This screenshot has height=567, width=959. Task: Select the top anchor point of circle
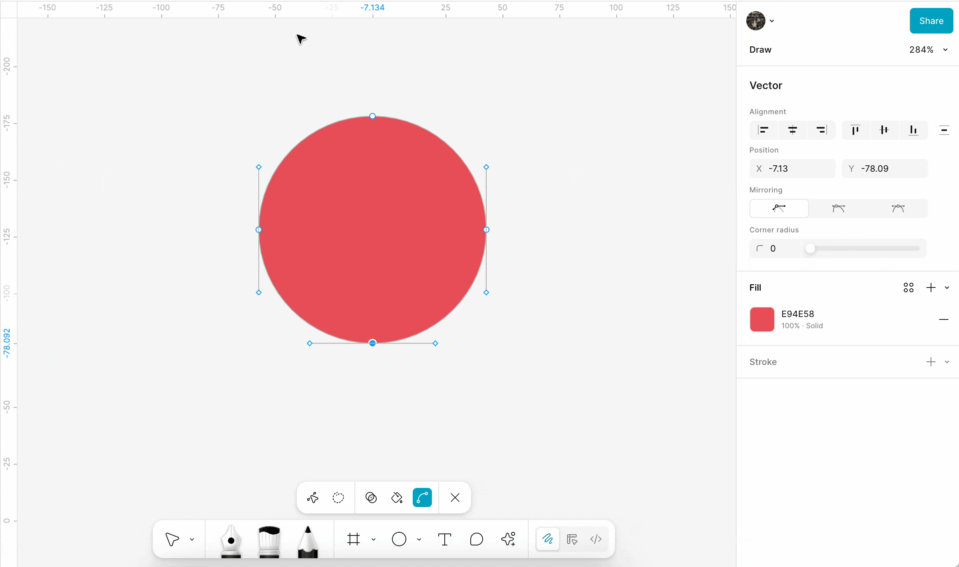(372, 116)
